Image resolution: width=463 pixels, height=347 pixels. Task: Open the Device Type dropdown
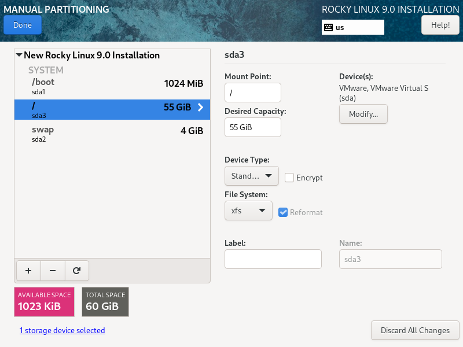(252, 176)
